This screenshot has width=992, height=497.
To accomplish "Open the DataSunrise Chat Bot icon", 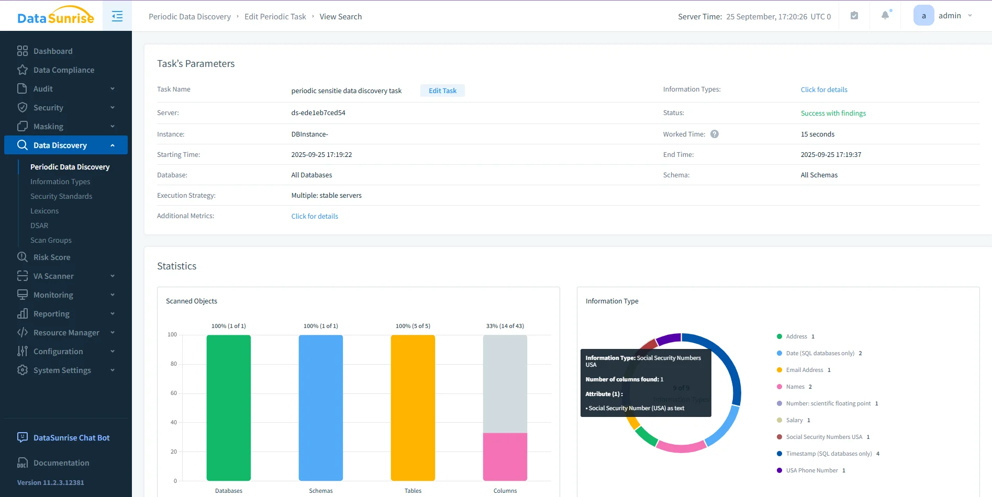I will (x=21, y=437).
